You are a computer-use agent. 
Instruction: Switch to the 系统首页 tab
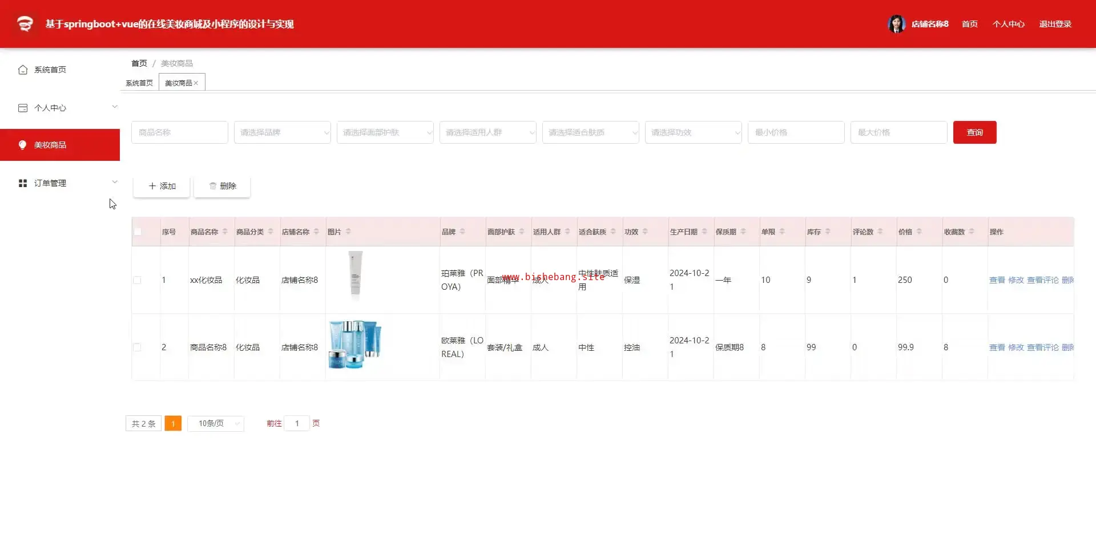(x=139, y=83)
